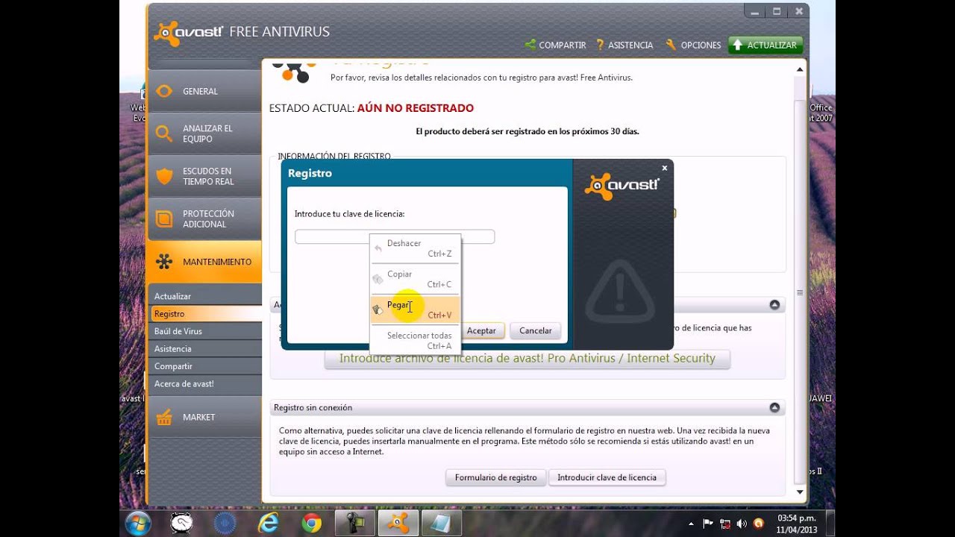Open the camera recorder taskbar app

pos(354,523)
